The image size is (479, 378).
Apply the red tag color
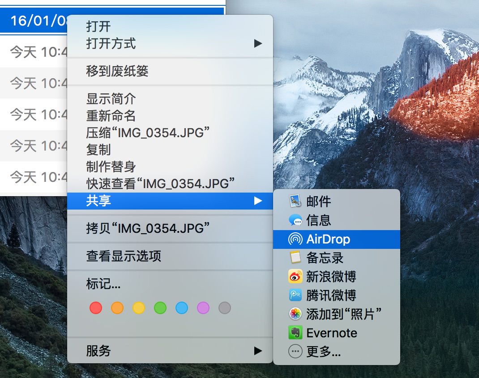[x=95, y=307]
